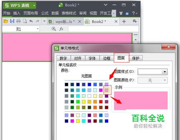Click inside the formula bar input
This screenshot has width=180, height=140.
tap(103, 29)
